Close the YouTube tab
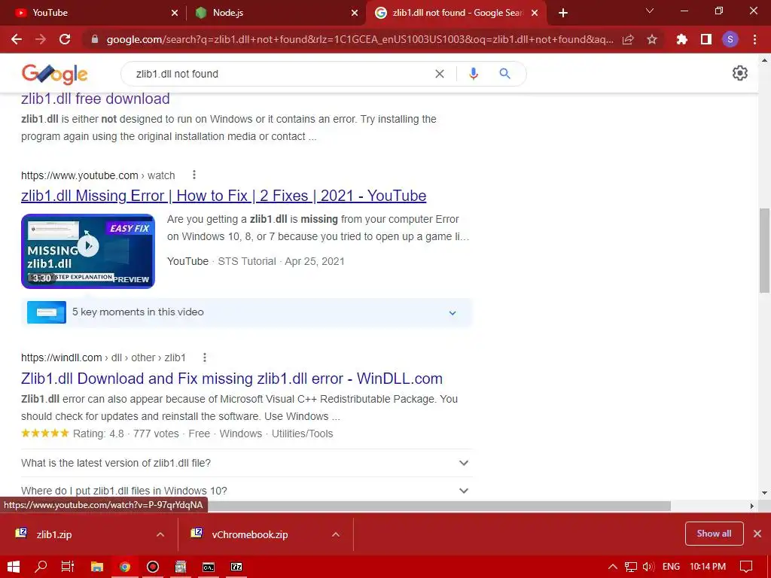The image size is (771, 578). click(175, 13)
